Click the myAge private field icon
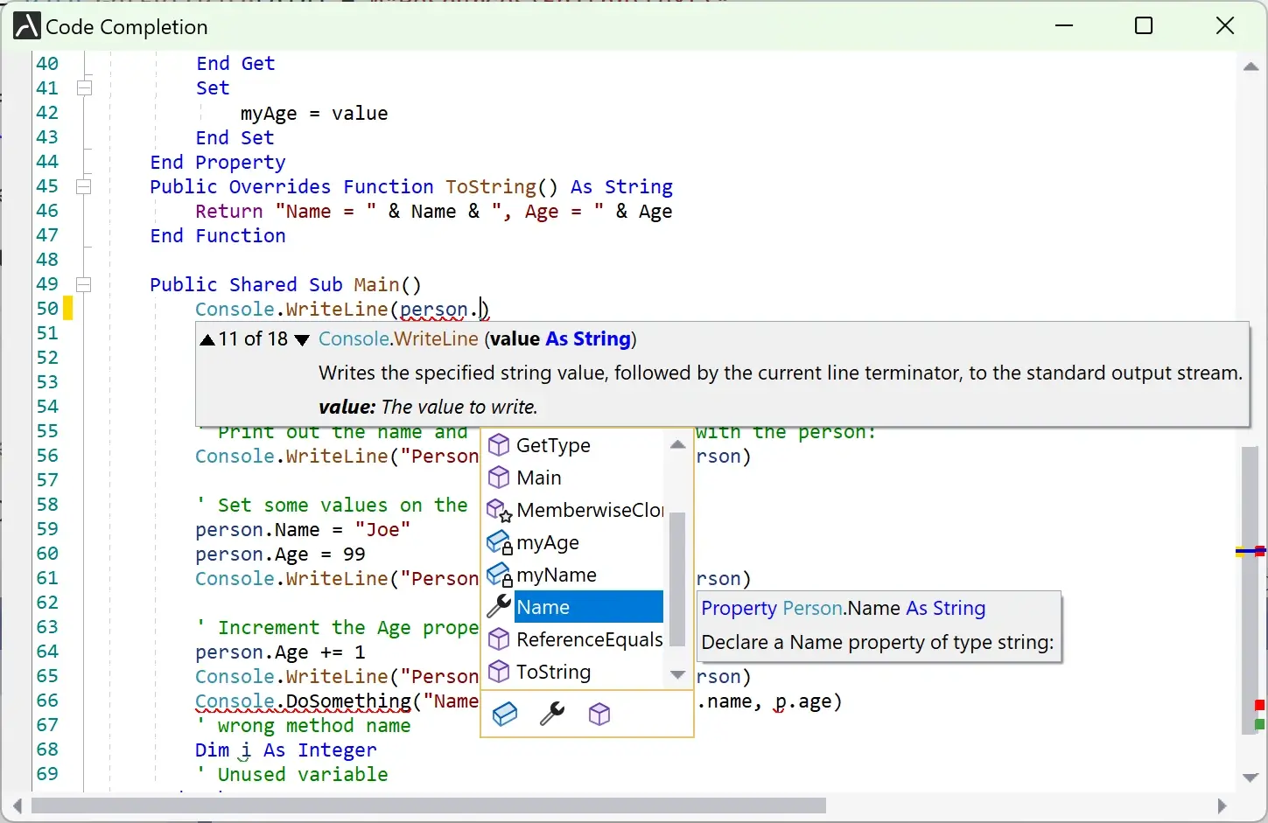This screenshot has width=1268, height=823. (499, 542)
